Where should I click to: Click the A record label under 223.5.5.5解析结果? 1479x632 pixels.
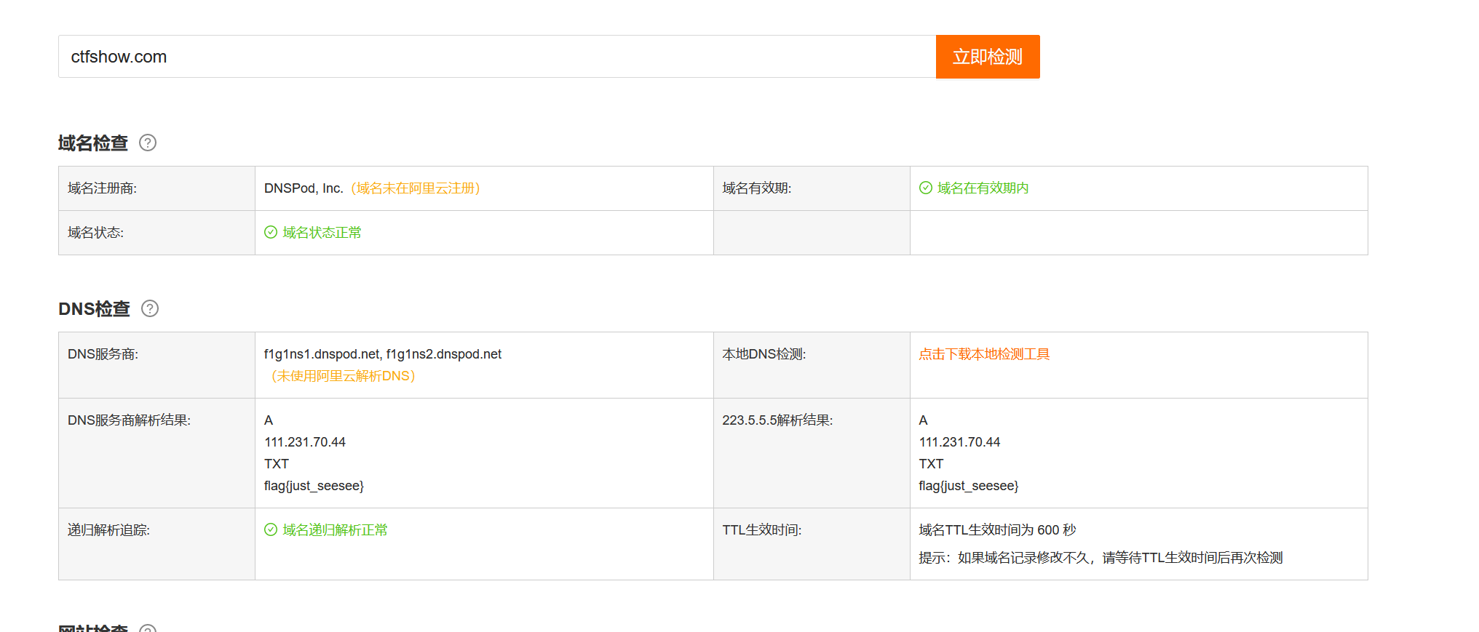[923, 420]
